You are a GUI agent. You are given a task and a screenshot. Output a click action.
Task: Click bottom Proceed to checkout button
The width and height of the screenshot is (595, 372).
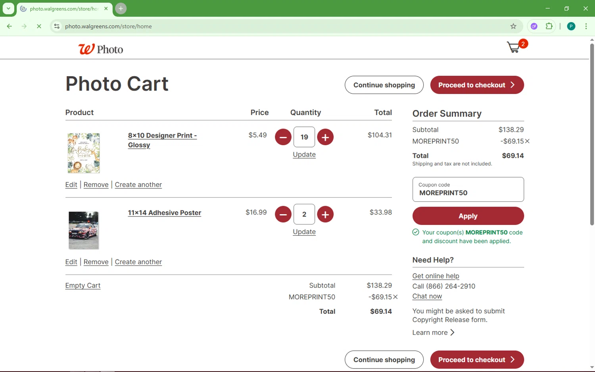click(477, 360)
